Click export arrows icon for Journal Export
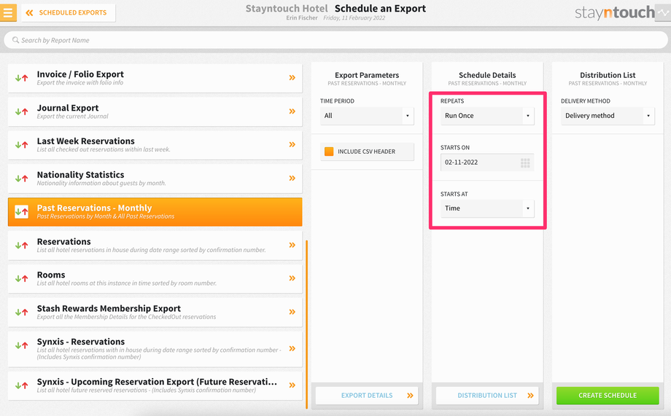Viewport: 671px width, 416px height. coord(21,111)
